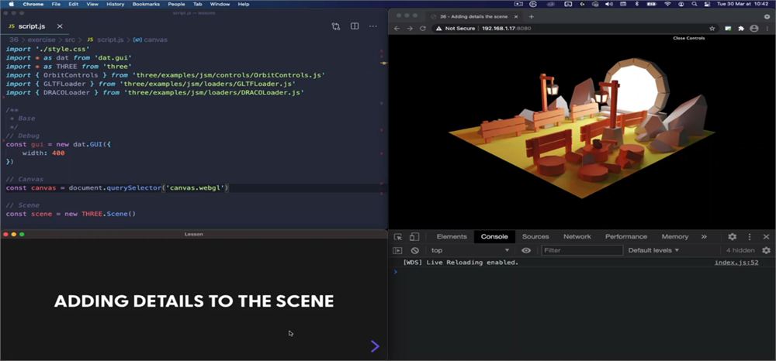Open Spotlight search magnifier in menu bar

point(695,4)
